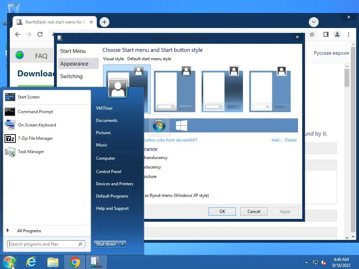The image size is (359, 269).
Task: Open File Explorer from the taskbar
Action: point(53,262)
